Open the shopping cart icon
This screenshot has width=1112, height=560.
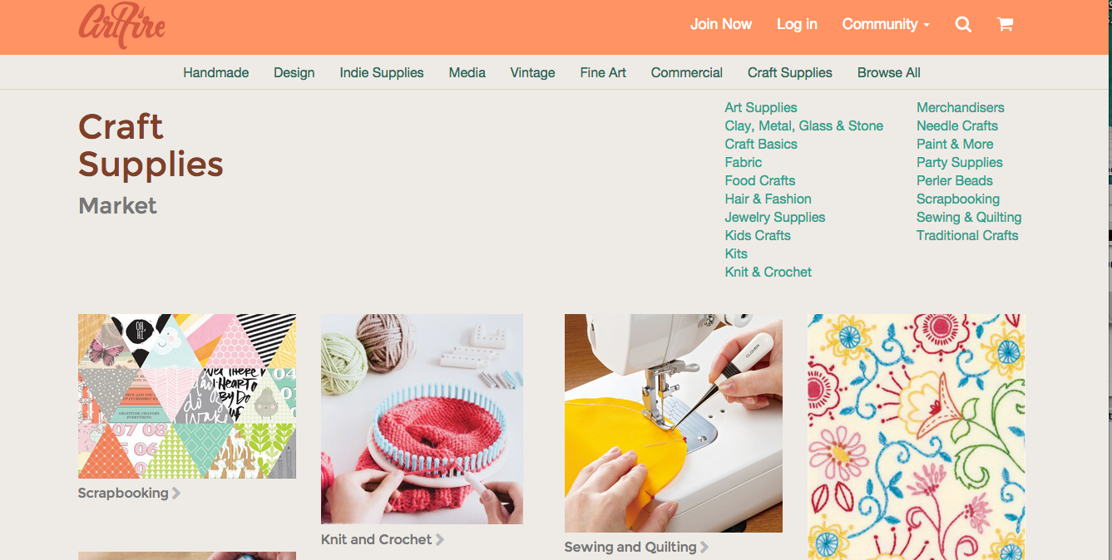[1005, 25]
